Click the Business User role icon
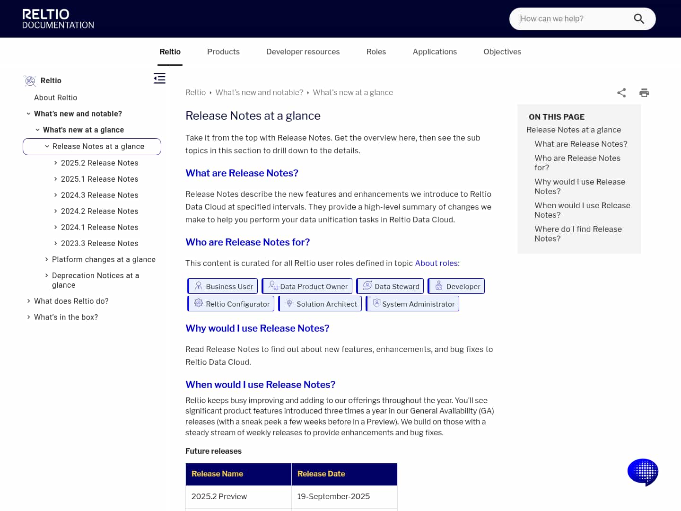Image resolution: width=681 pixels, height=511 pixels. [199, 286]
